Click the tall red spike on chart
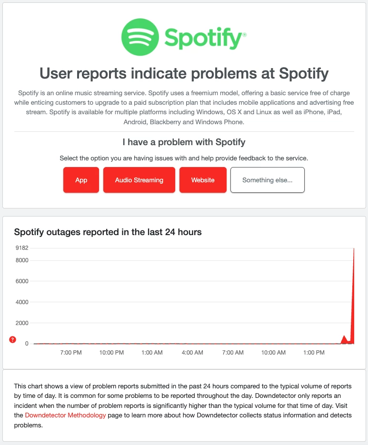 (353, 295)
